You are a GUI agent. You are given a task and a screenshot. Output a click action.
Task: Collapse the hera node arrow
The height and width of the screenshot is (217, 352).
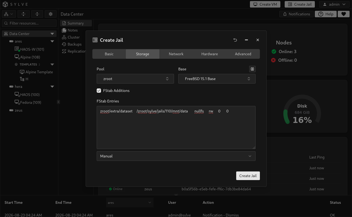point(52,87)
